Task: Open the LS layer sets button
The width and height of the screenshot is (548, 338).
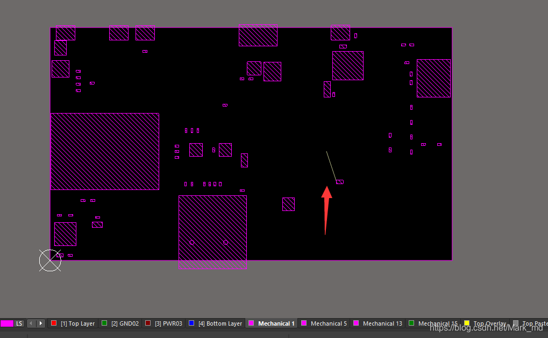Action: point(19,323)
